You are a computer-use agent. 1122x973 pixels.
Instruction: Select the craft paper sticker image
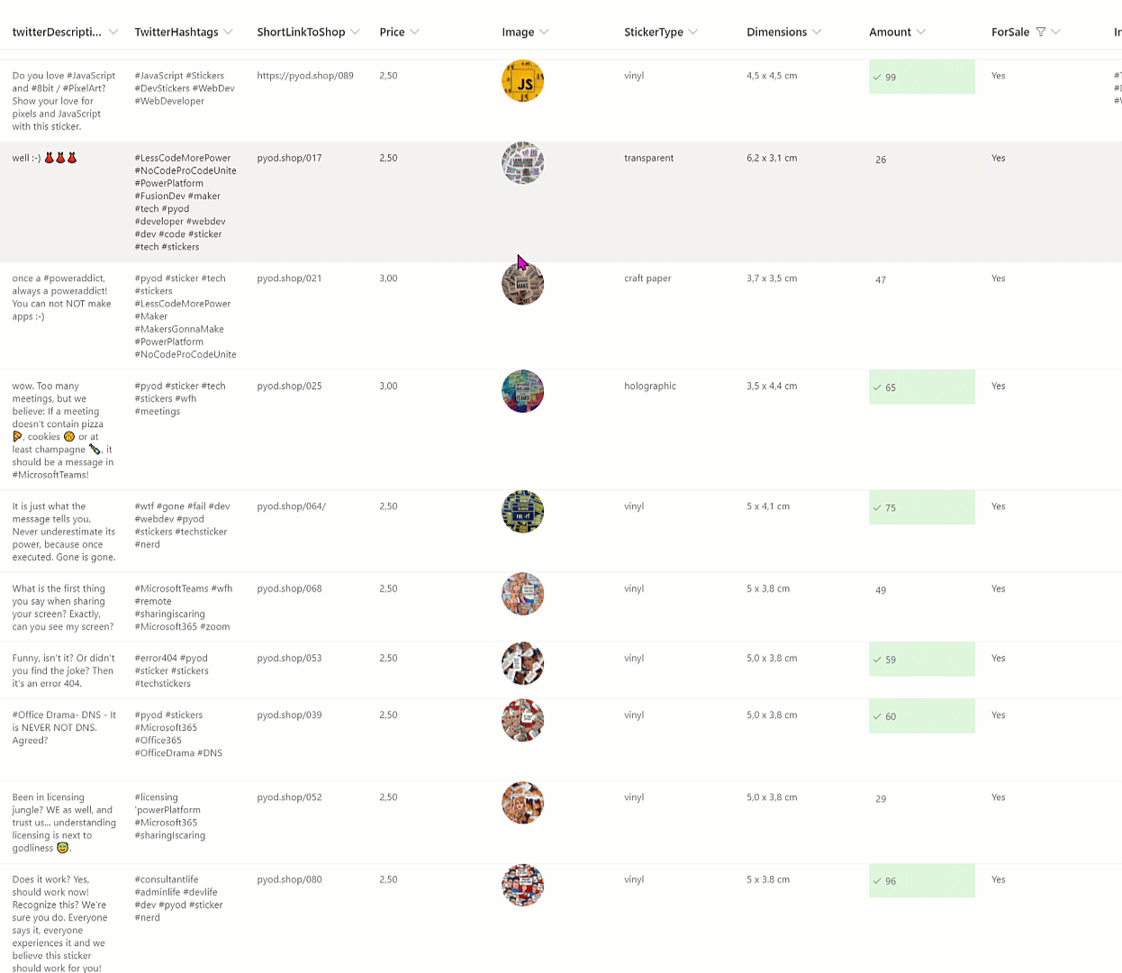(x=522, y=284)
